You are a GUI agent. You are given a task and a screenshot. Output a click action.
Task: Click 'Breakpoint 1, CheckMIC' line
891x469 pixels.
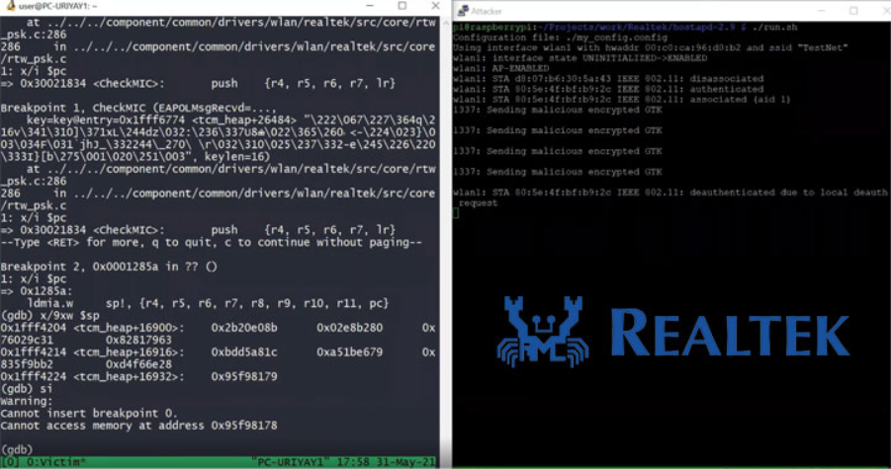coord(138,108)
